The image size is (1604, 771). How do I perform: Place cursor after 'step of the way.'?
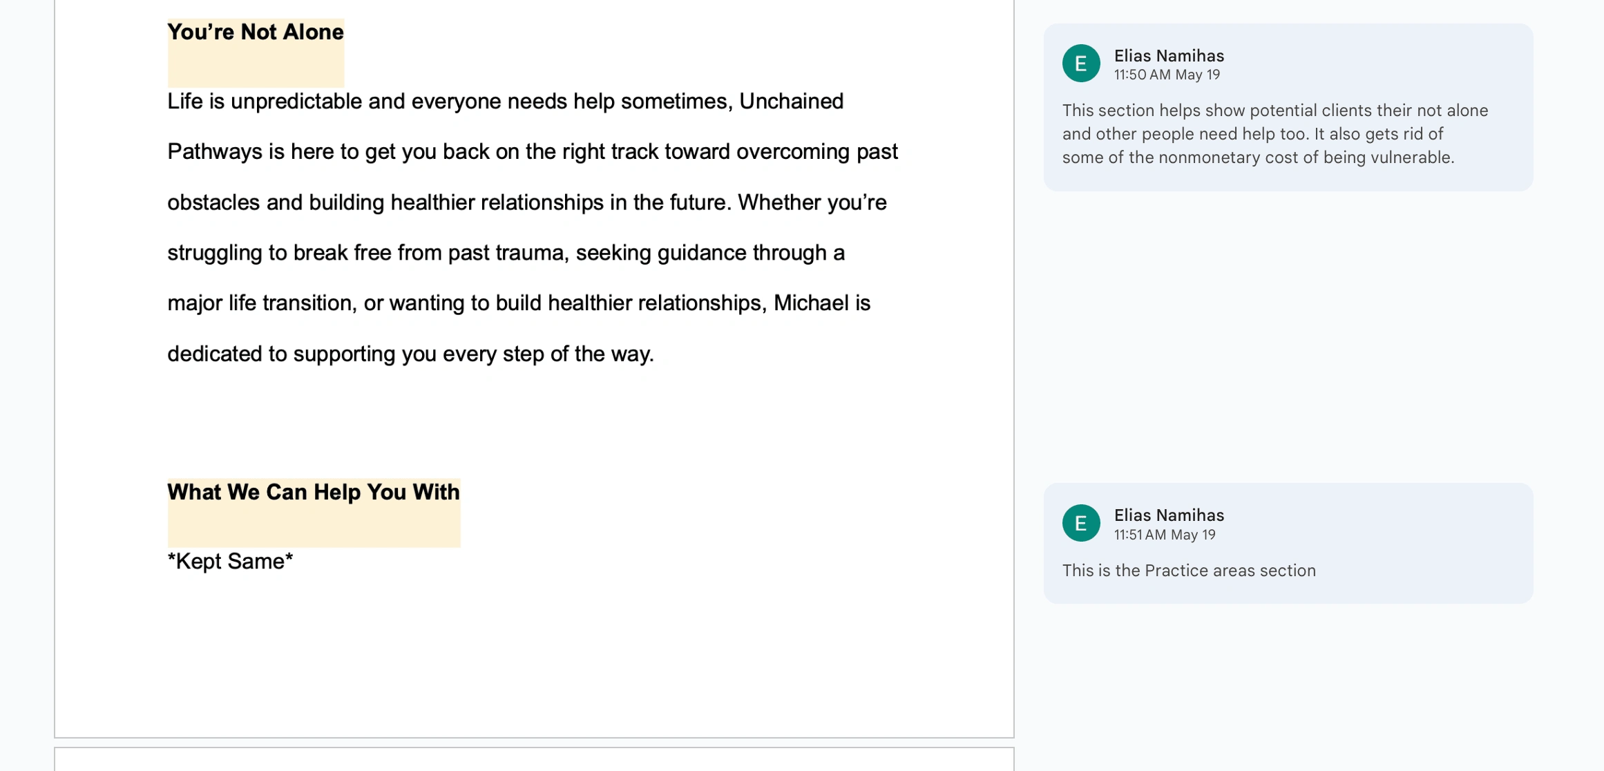tap(655, 354)
